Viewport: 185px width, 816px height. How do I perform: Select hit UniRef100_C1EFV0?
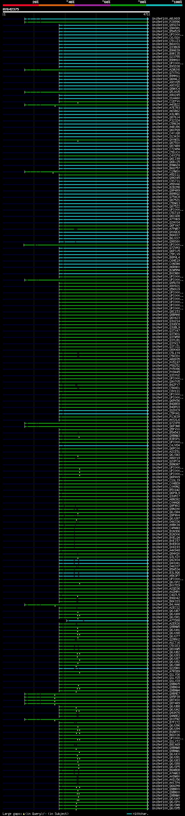tap(166, 101)
